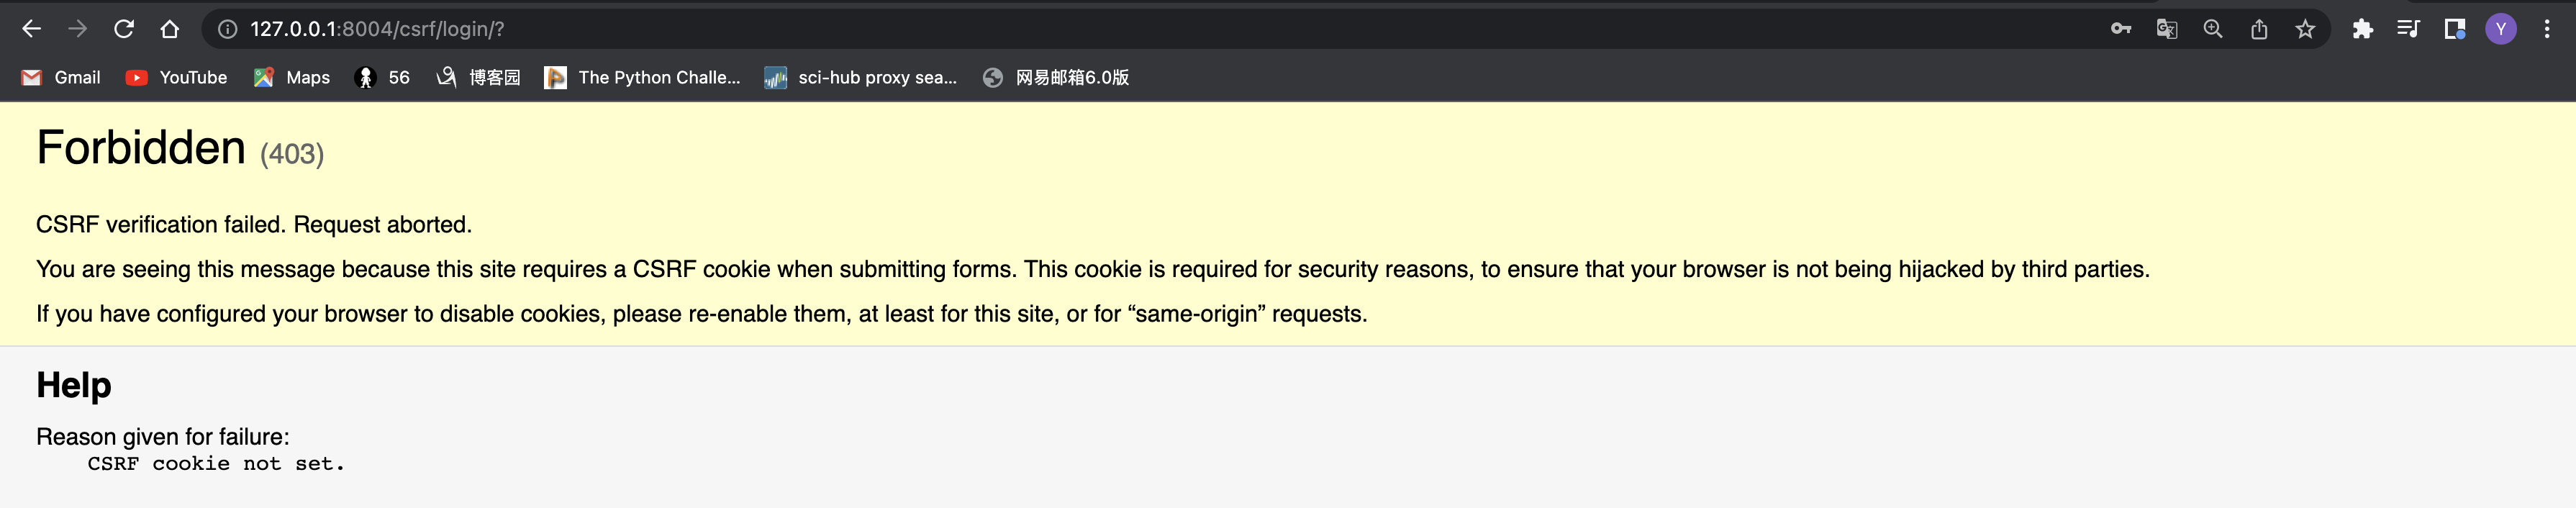Toggle the browser side panel
The width and height of the screenshot is (2576, 508).
(x=2454, y=29)
